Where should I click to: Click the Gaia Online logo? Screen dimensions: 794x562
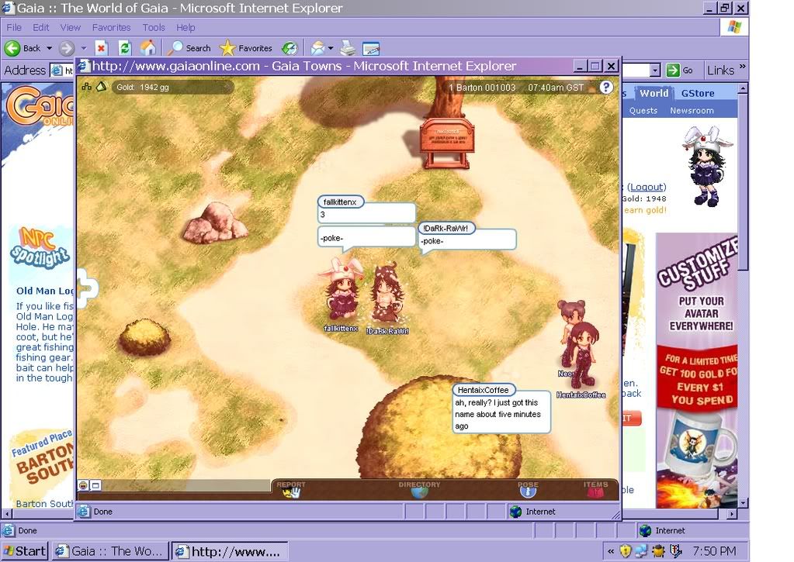point(40,106)
